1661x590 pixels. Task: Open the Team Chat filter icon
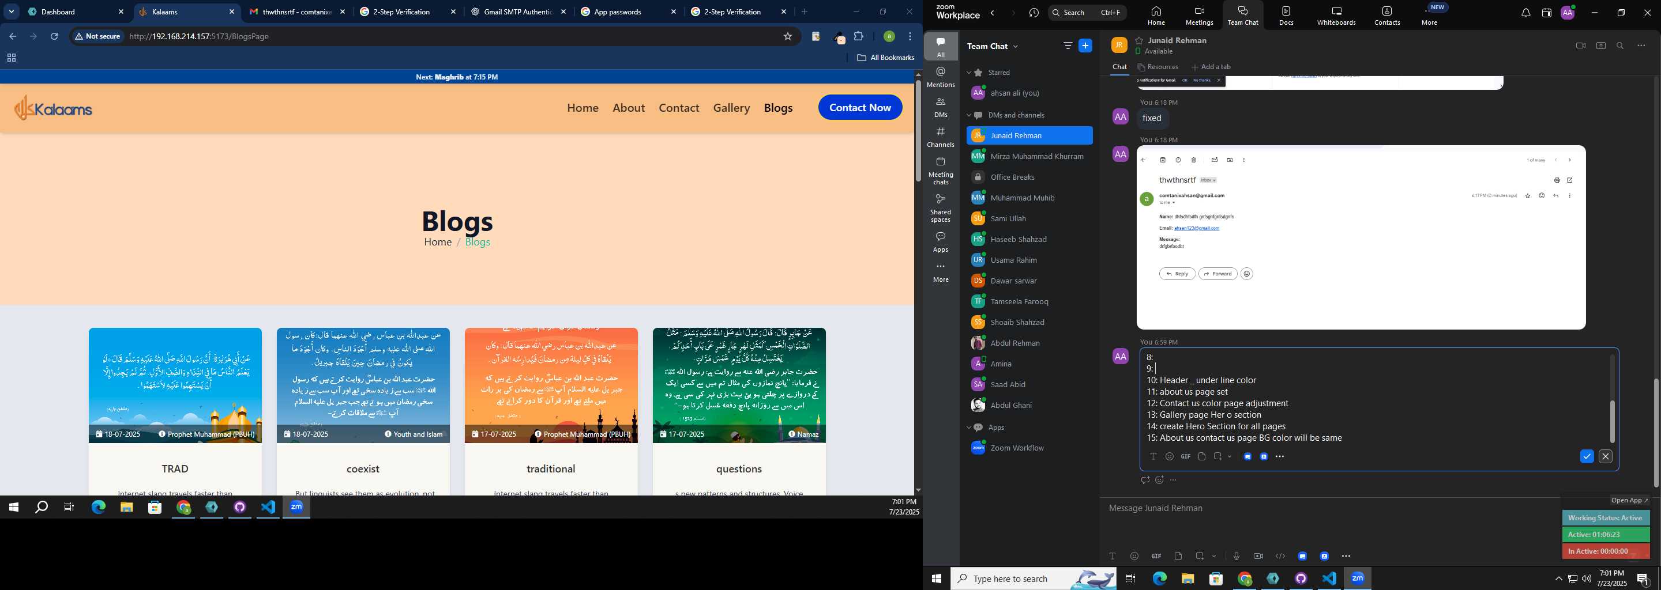click(x=1068, y=46)
